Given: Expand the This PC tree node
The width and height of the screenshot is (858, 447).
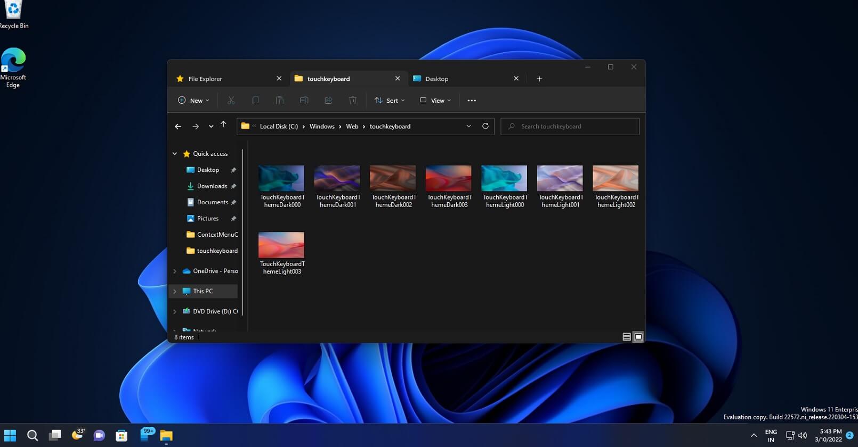Looking at the screenshot, I should (175, 292).
